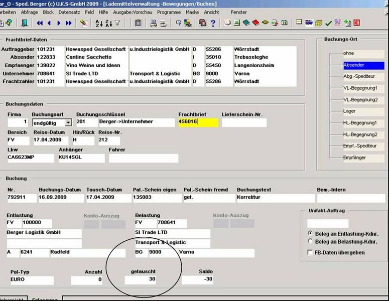Click the blue truck icon
This screenshot has width=389, height=301.
[309, 23]
